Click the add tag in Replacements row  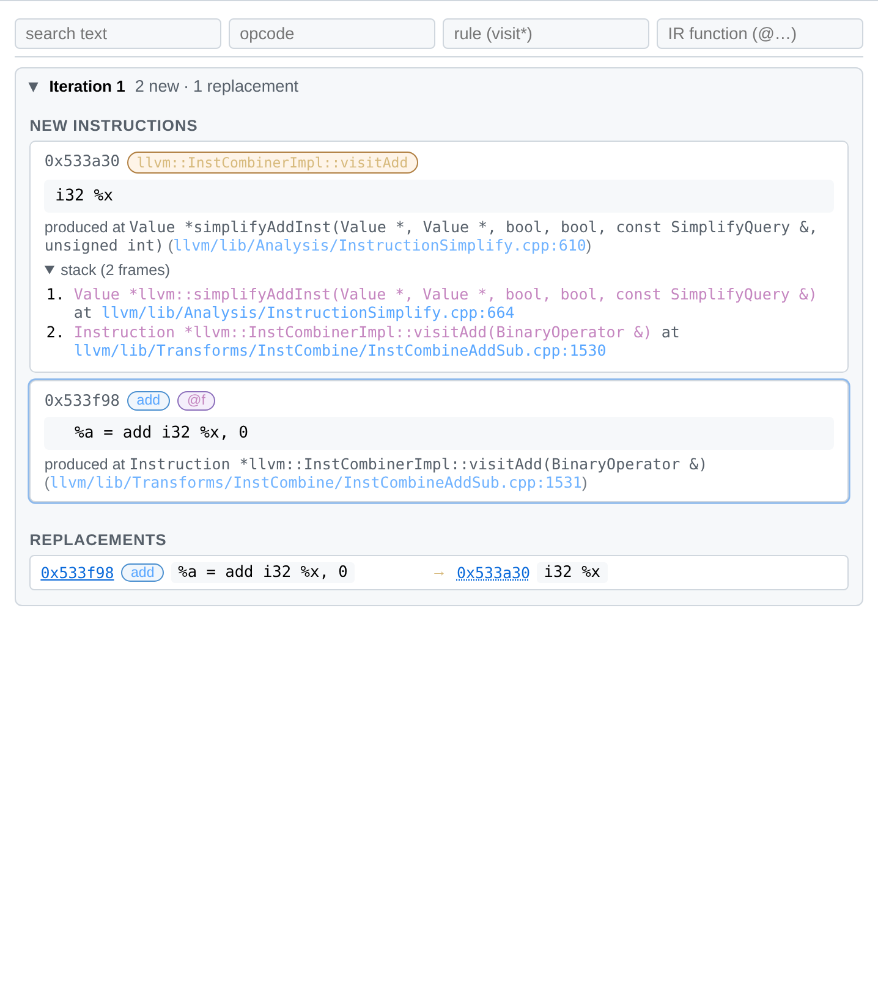[x=142, y=573]
